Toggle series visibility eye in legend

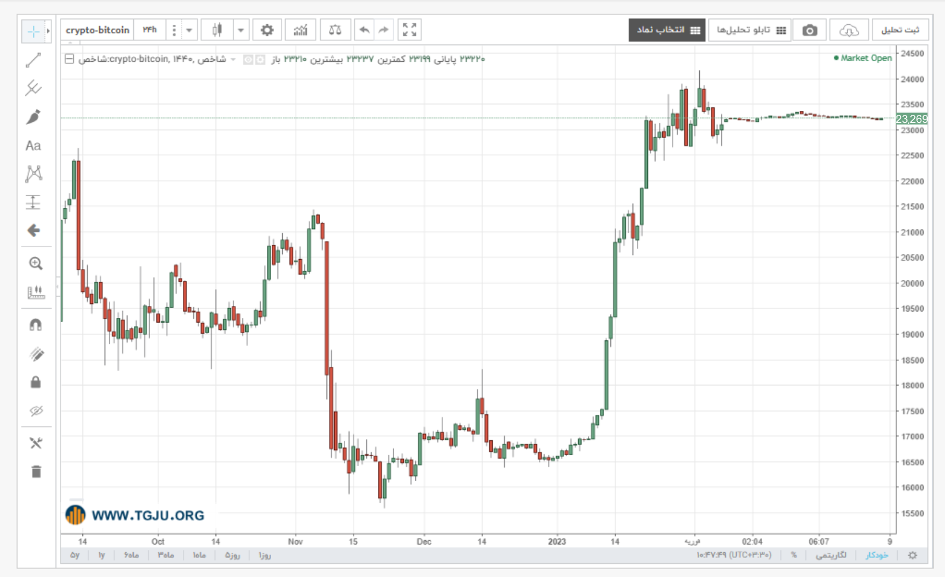pyautogui.click(x=248, y=59)
